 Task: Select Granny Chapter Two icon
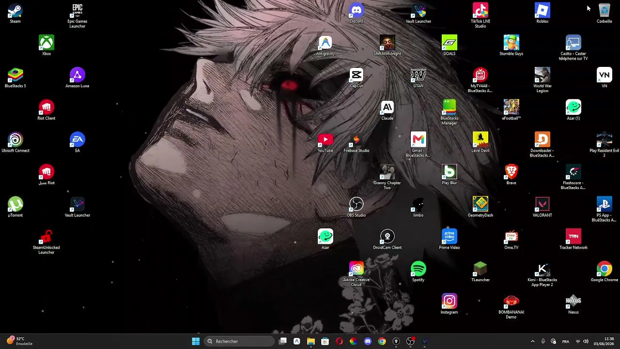(387, 177)
